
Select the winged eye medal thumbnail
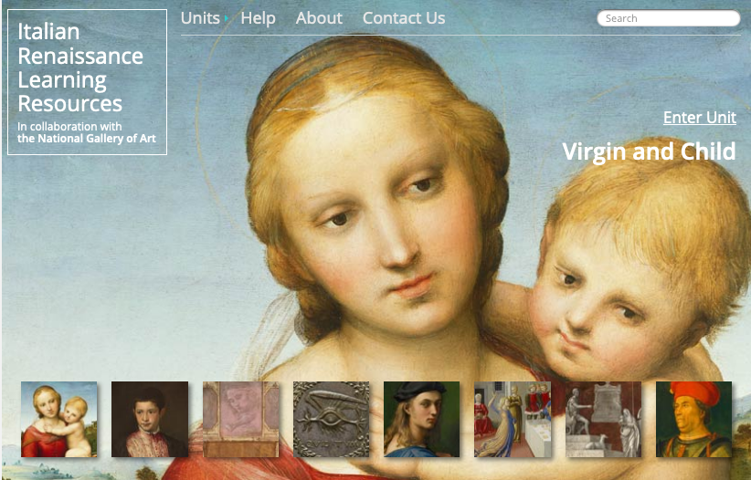(x=331, y=419)
